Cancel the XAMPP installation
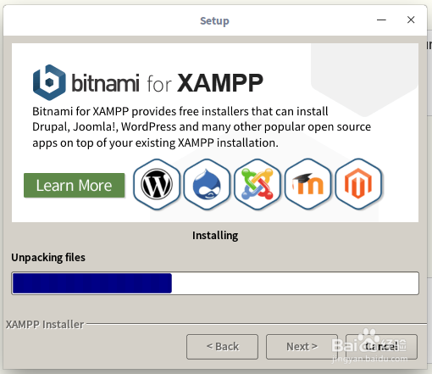Screen dimensions: 432x374 click(x=381, y=347)
